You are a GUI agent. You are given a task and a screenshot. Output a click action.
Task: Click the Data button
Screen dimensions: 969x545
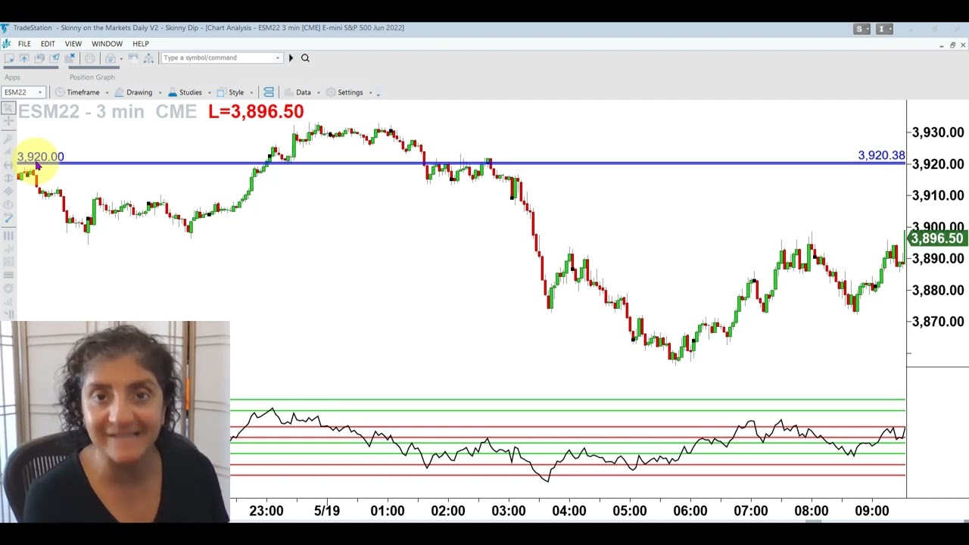pyautogui.click(x=298, y=92)
